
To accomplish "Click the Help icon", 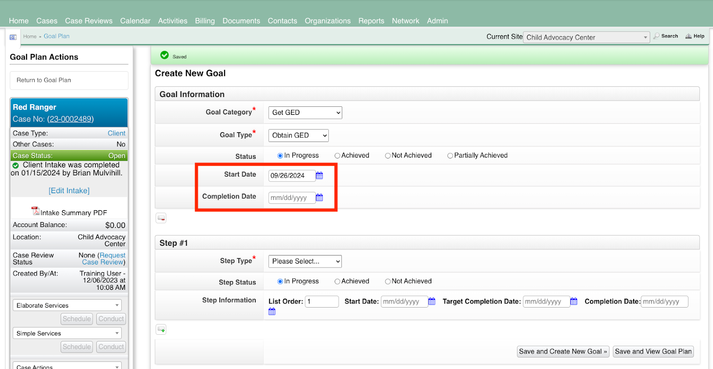I will [688, 36].
